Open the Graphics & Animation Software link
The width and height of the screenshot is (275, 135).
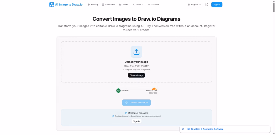pos(207,129)
